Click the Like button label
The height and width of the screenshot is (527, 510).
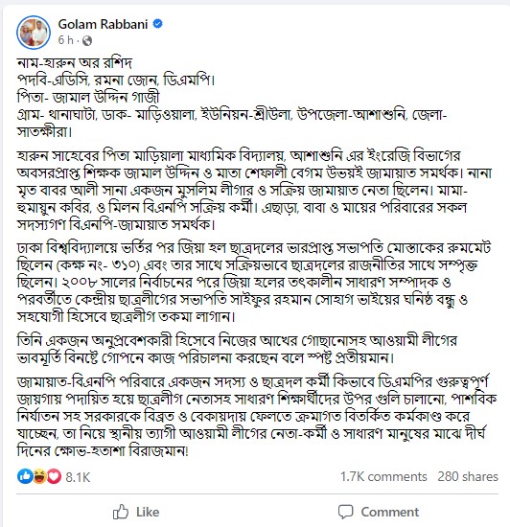pos(148,512)
